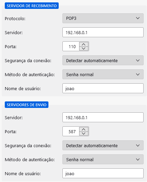Click the outgoing port number field 587
Screen dimensions: 147x182
[x=71, y=131]
